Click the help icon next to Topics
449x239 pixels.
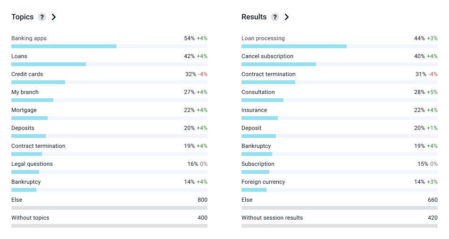42,17
